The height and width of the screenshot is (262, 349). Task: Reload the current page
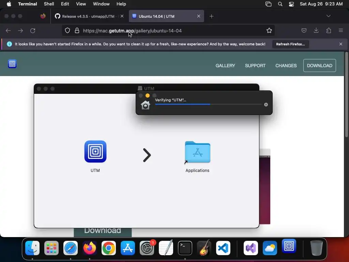coord(33,30)
